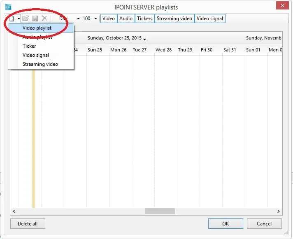The height and width of the screenshot is (239, 293).
Task: Click the Tue 27 day header
Action: pyautogui.click(x=140, y=50)
